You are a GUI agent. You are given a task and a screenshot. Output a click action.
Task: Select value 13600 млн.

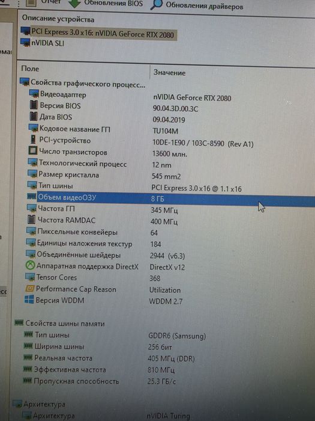pyautogui.click(x=170, y=153)
